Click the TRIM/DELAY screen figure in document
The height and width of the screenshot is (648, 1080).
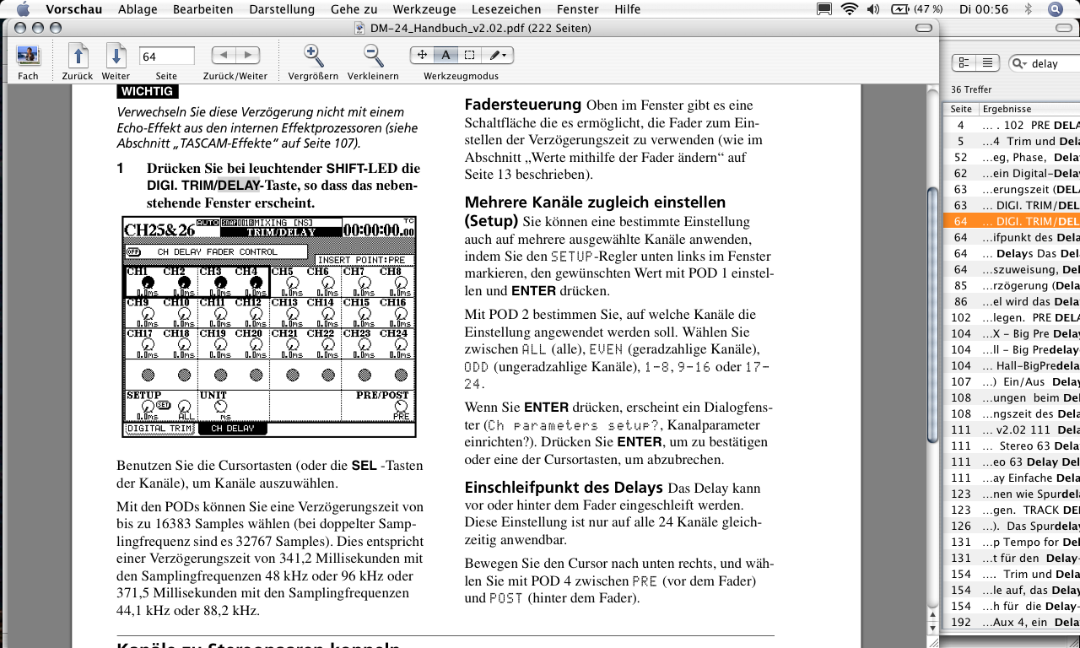pos(269,327)
